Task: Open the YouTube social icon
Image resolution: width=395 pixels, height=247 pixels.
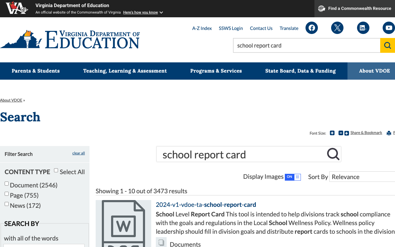Action: point(389,28)
